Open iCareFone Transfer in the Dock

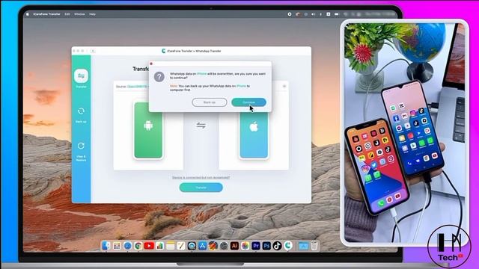(x=288, y=246)
